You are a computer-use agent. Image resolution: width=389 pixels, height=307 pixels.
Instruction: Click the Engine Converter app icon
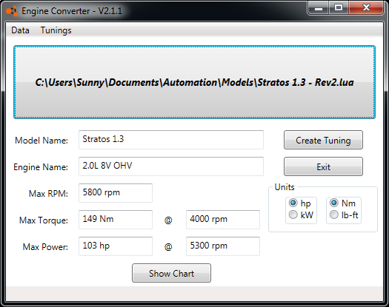pyautogui.click(x=12, y=11)
